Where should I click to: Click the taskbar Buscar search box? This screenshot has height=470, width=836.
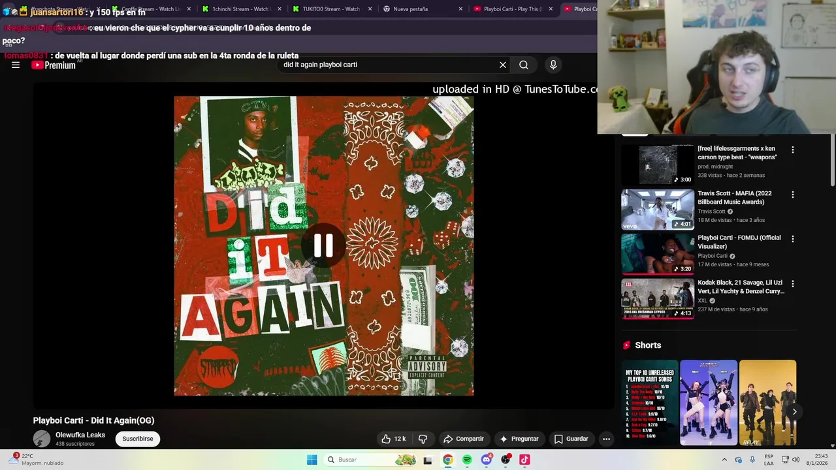370,460
